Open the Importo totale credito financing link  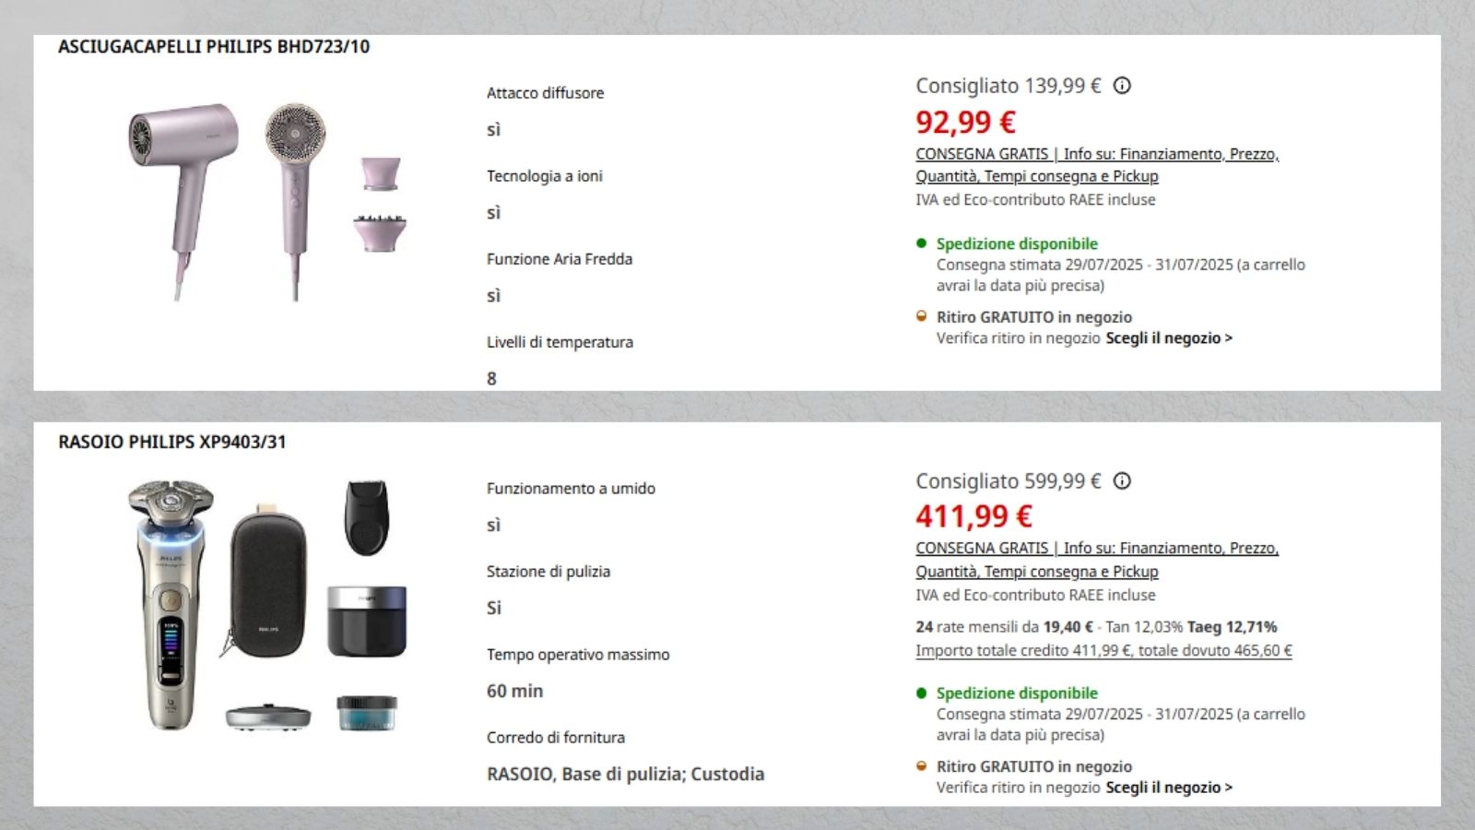[1103, 651]
